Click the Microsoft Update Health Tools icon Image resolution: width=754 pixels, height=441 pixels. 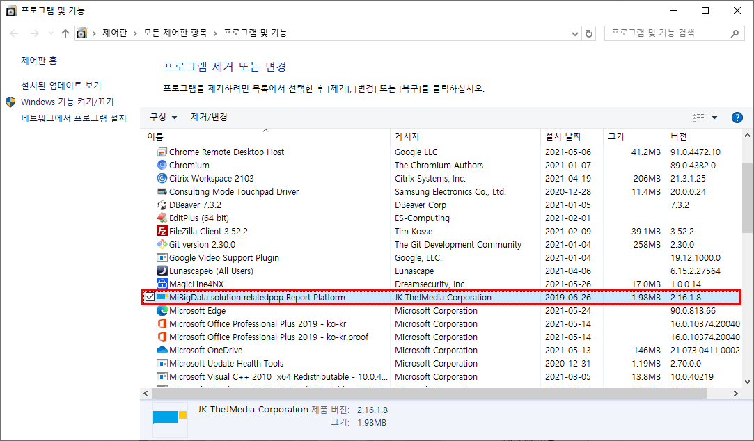click(162, 363)
